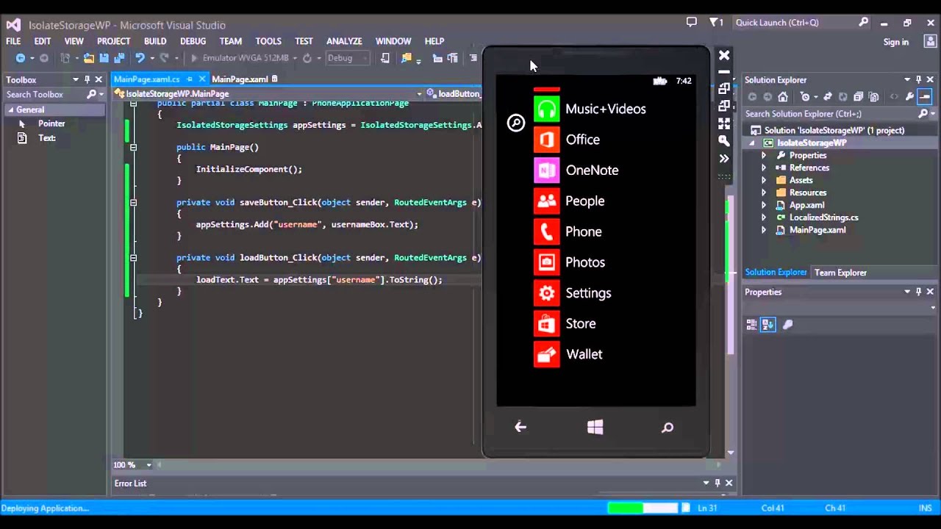The width and height of the screenshot is (941, 529).
Task: Click Sync with Active Document icon
Action: (x=827, y=96)
